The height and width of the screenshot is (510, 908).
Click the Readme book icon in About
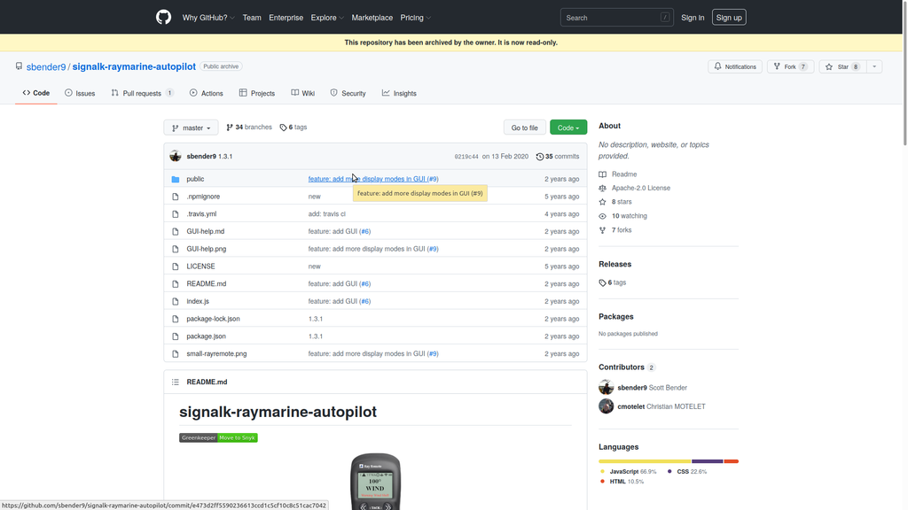[603, 174]
